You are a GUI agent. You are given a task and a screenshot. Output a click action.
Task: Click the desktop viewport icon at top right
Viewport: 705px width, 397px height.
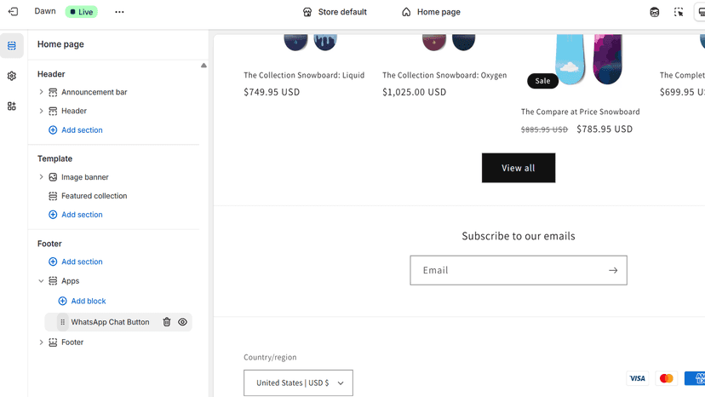click(701, 12)
